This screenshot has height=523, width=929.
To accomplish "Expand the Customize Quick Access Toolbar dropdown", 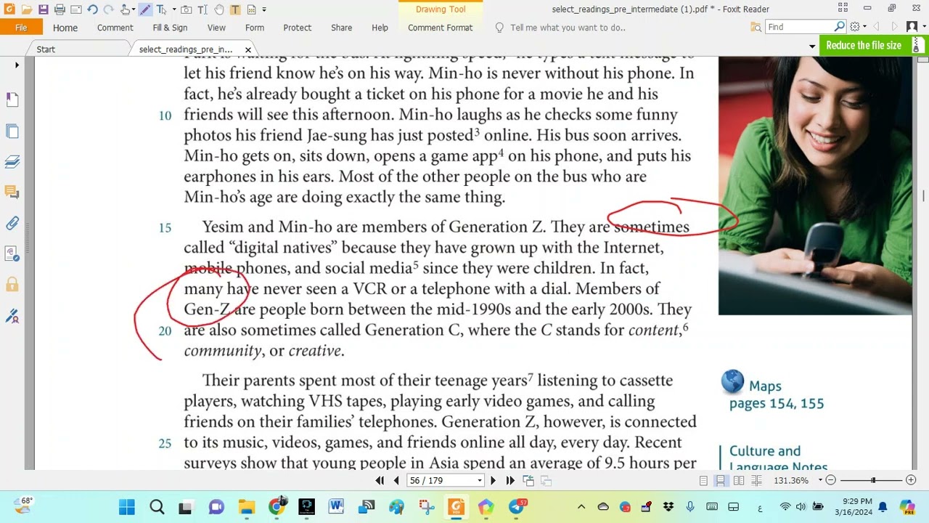I will click(264, 9).
